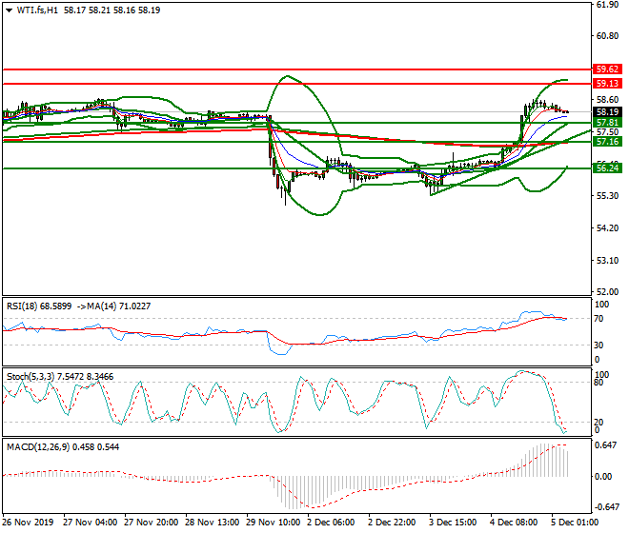Click the Stochastic scale value 20
Image resolution: width=629 pixels, height=533 pixels.
599,423
